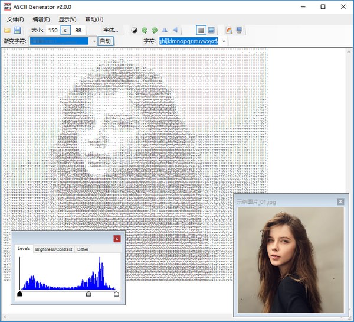
Task: Click the gray midpoint levels slider handle
Action: click(89, 293)
